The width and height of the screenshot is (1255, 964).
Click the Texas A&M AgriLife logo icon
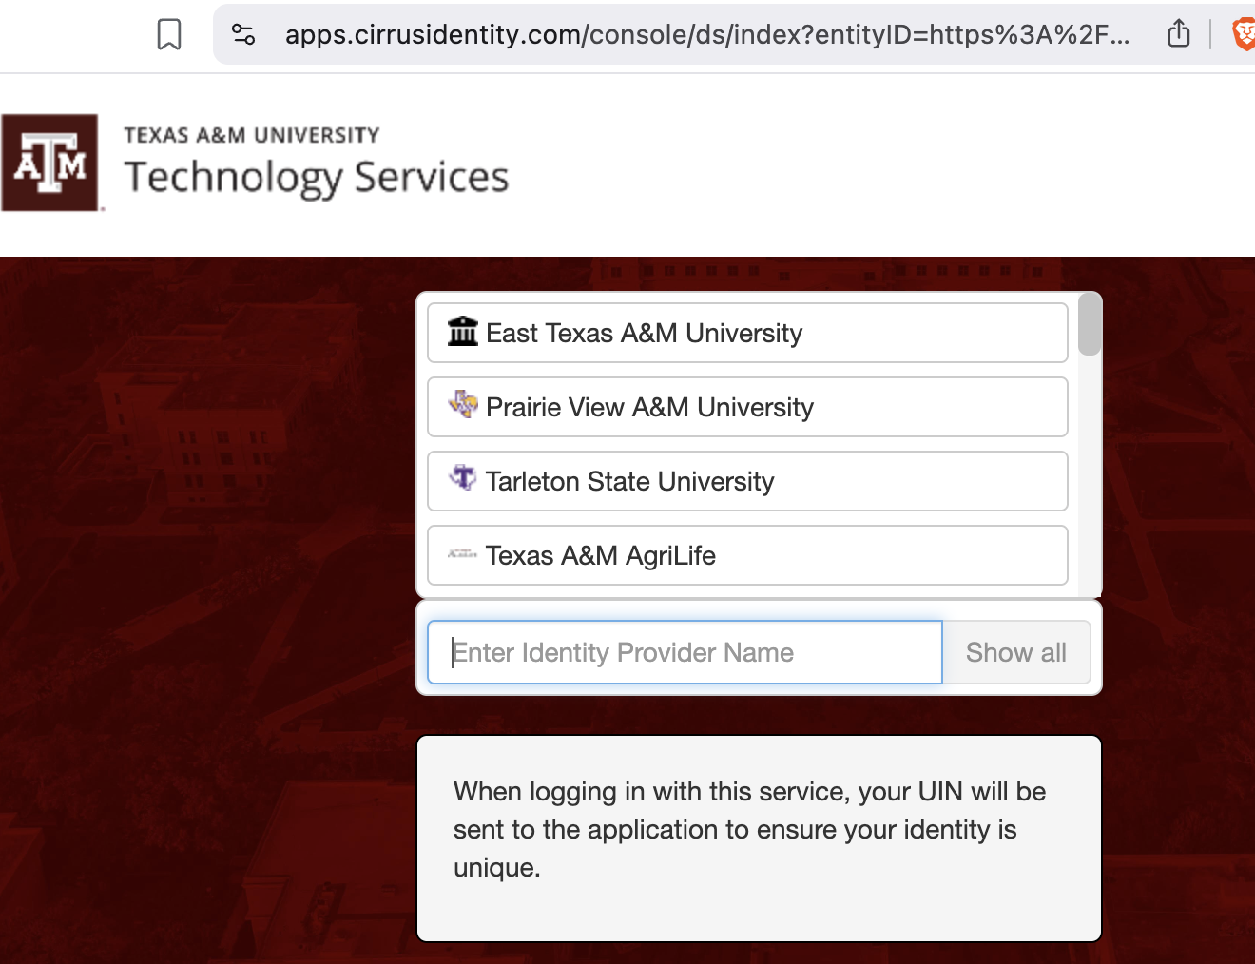(462, 555)
